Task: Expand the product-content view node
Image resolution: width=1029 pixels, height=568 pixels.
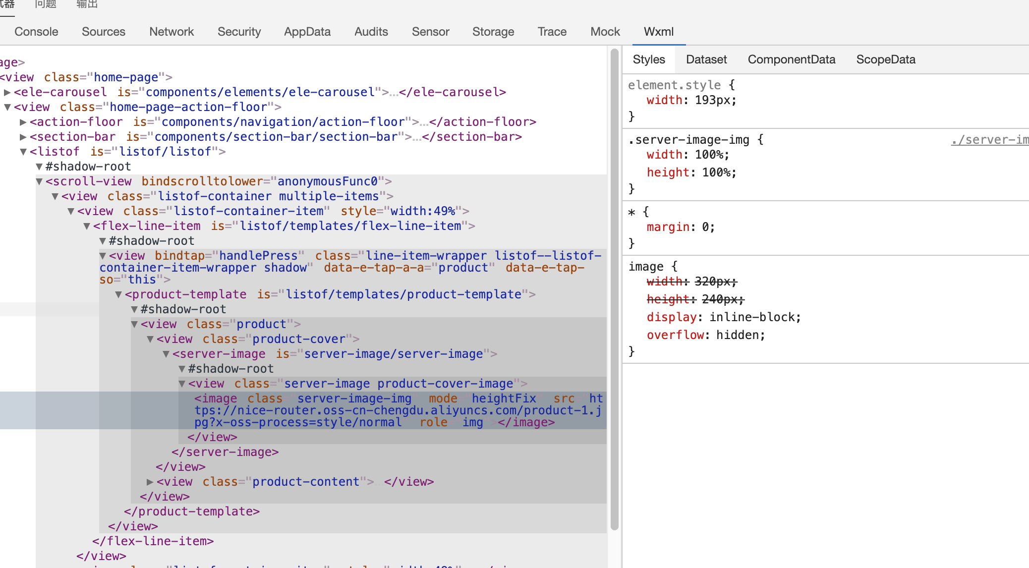Action: tap(150, 481)
